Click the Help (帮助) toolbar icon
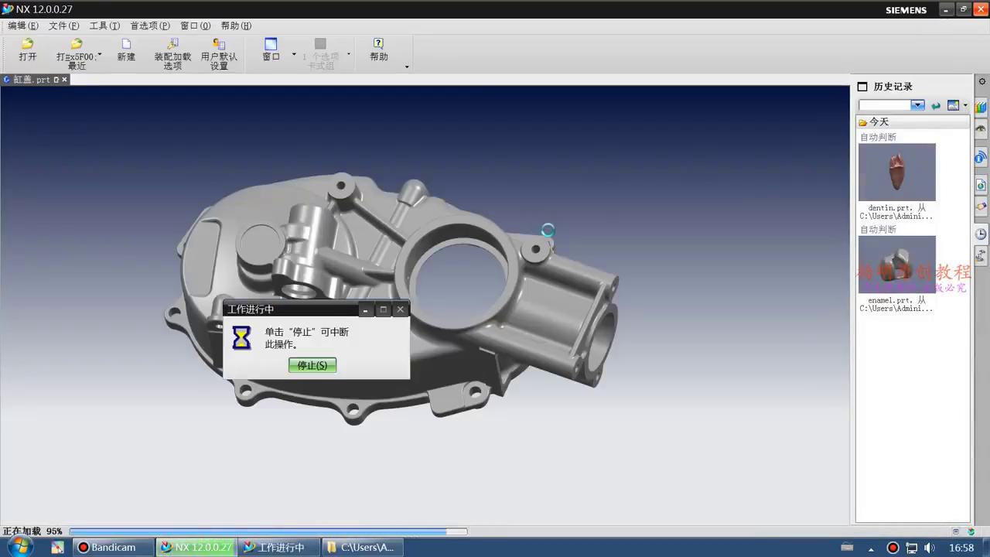The image size is (990, 557). [378, 45]
